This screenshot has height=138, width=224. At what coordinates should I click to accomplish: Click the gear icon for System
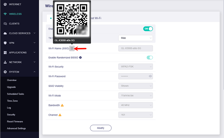pyautogui.click(x=5, y=72)
